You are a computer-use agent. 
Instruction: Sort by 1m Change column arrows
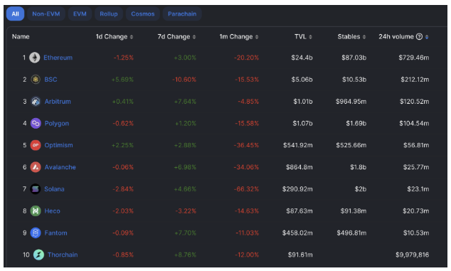257,37
